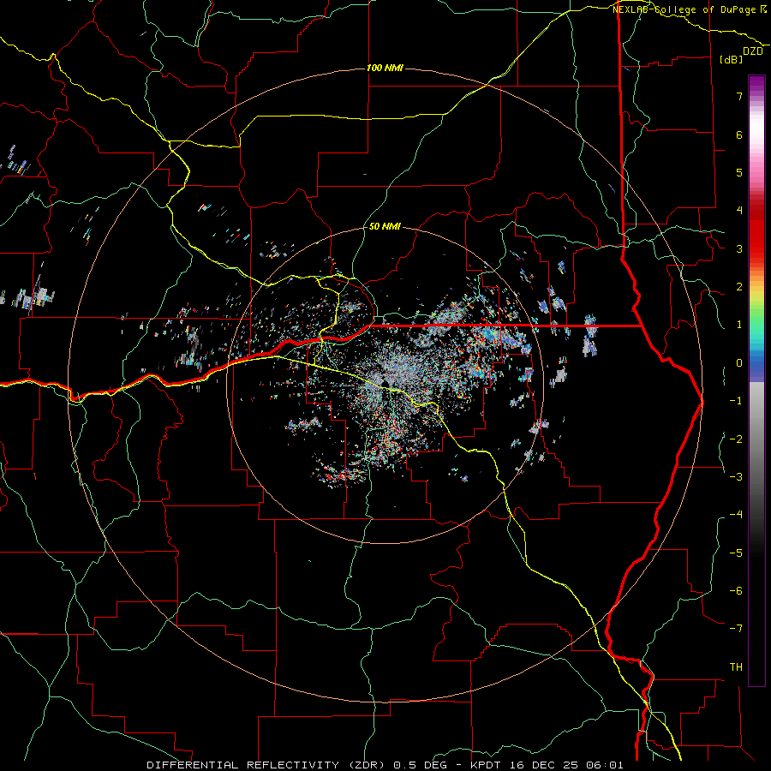Viewport: 771px width, 771px height.
Task: Click the 1 value on color scale
Action: tap(739, 325)
